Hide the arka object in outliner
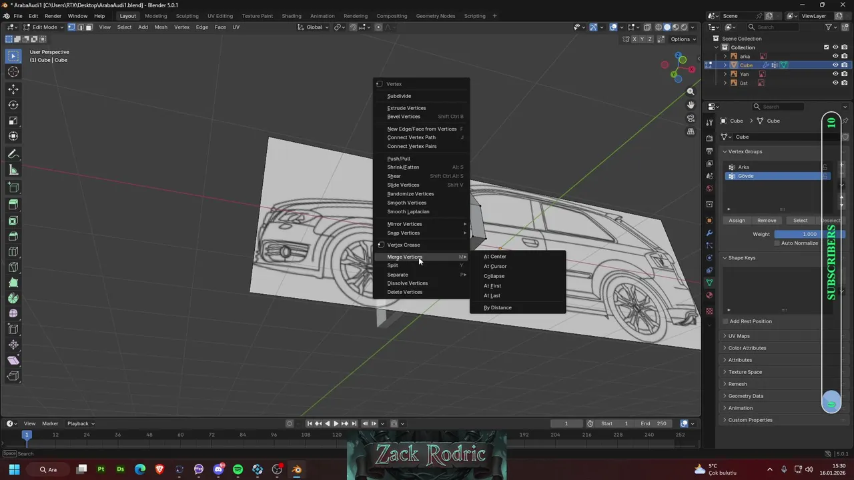 [x=835, y=56]
